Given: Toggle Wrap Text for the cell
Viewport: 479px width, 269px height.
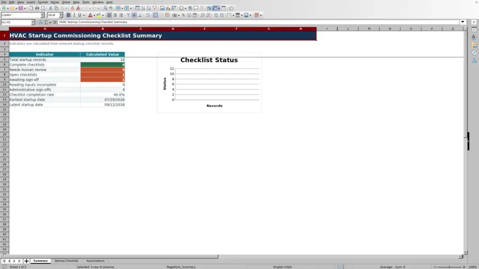Looking at the screenshot, I should (148, 15).
